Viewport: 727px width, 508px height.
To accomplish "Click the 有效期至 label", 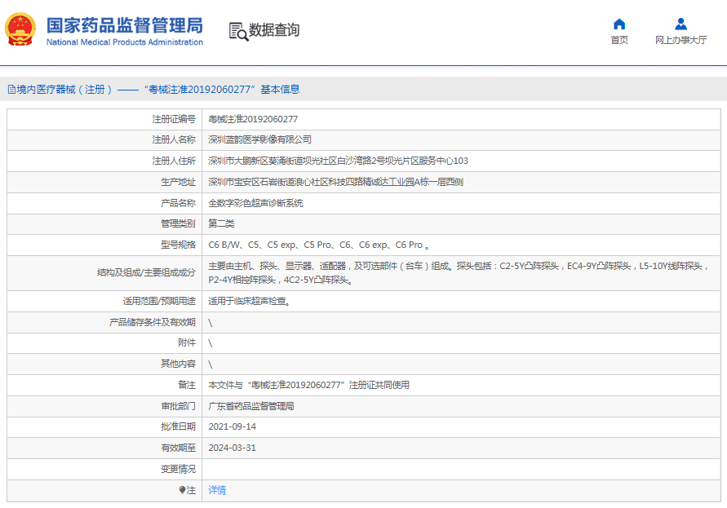I will (x=178, y=448).
